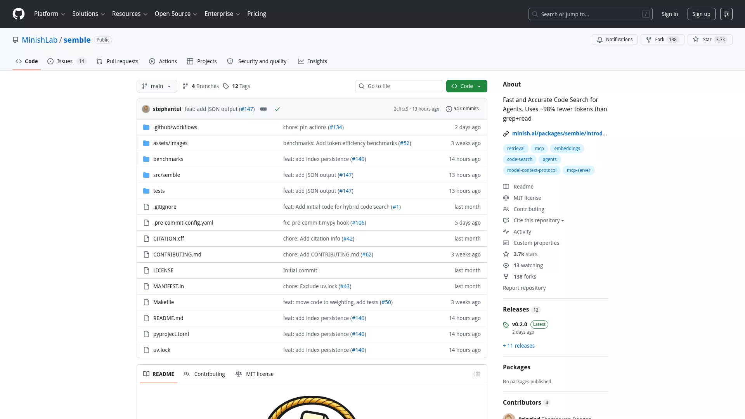Viewport: 745px width, 419px height.
Task: Click the link icon beside minish.ai URL
Action: [506, 134]
